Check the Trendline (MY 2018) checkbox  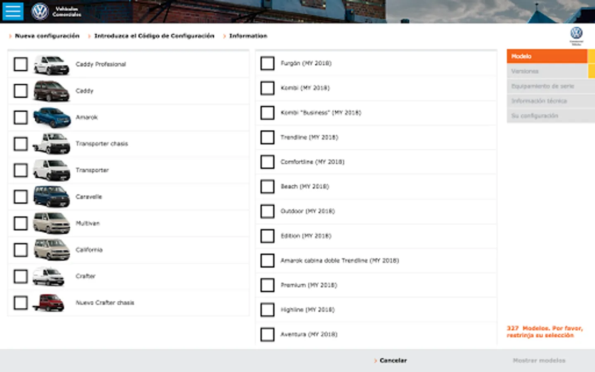[267, 137]
